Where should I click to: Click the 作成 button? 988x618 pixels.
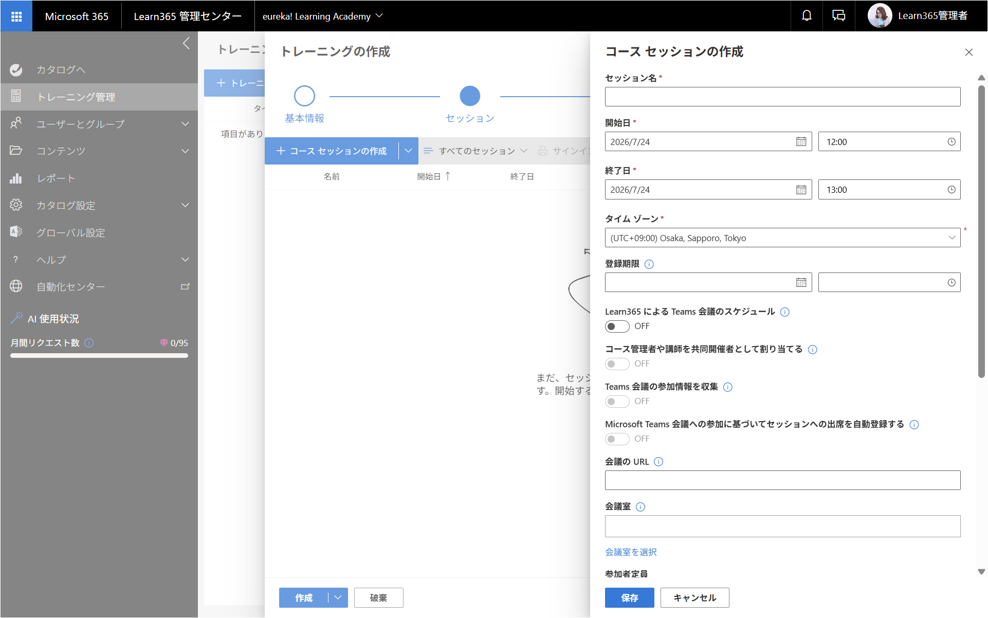point(304,597)
